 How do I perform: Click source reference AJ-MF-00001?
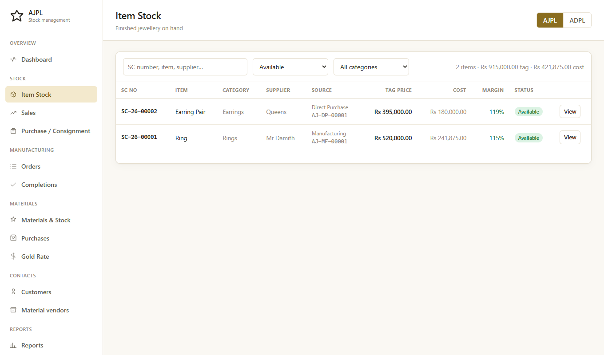point(330,142)
